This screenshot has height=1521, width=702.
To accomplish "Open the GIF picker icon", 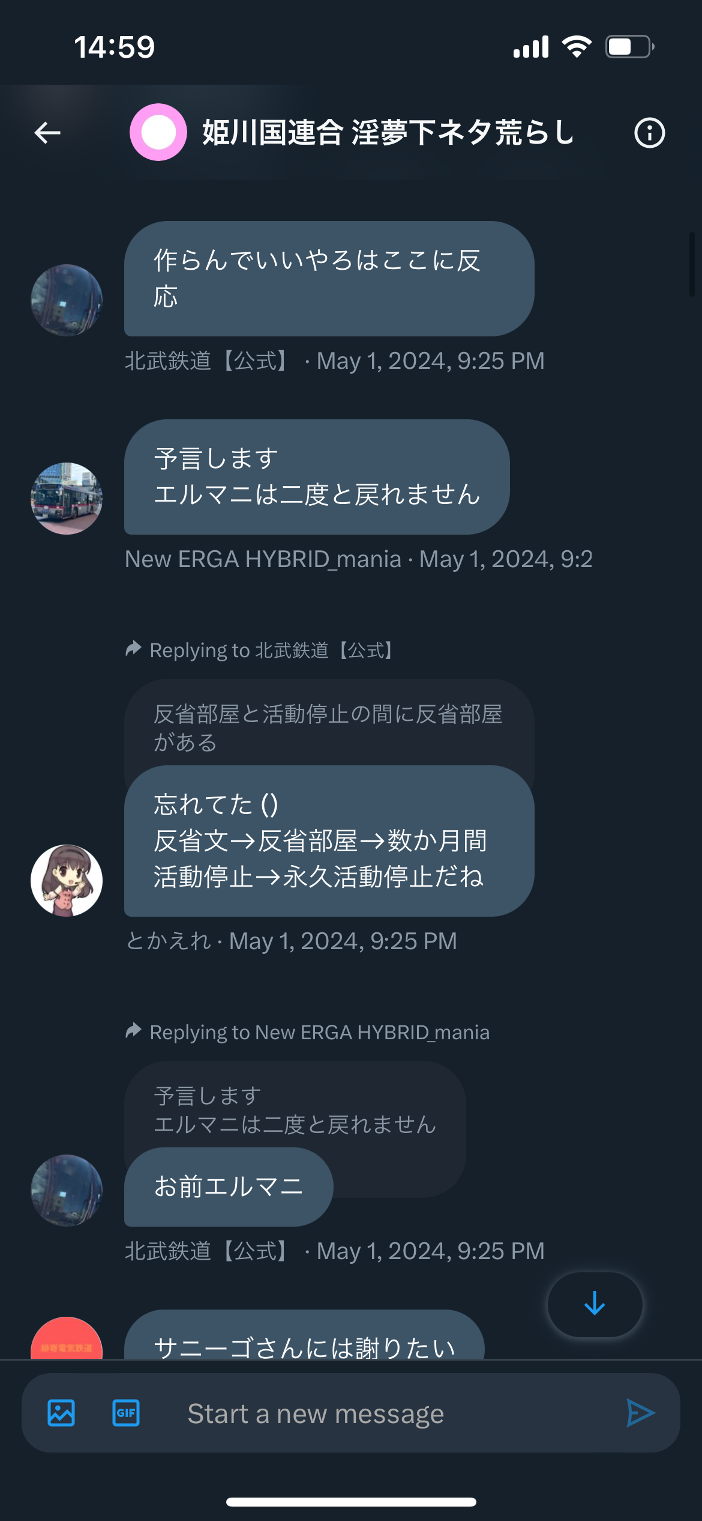I will pyautogui.click(x=126, y=1413).
